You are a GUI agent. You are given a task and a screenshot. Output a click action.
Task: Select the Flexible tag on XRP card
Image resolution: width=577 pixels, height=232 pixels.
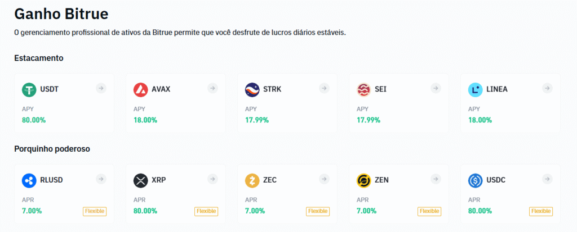[206, 211]
